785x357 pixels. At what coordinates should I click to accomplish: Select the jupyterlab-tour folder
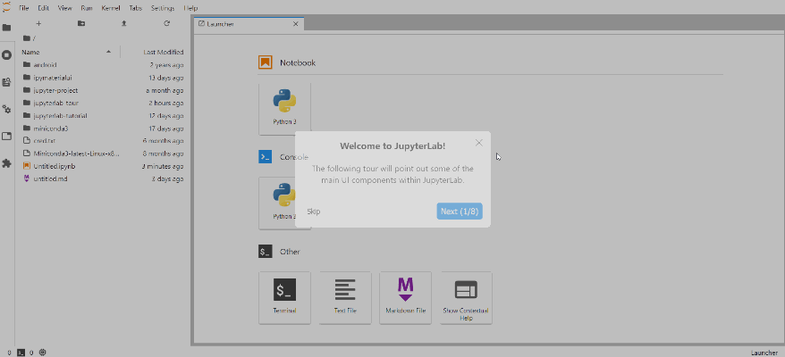(x=102, y=103)
